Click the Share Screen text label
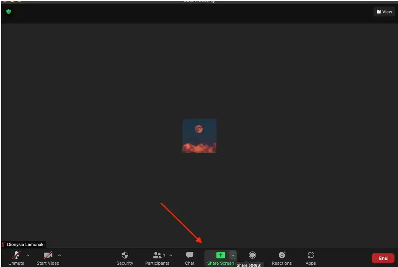 click(220, 263)
